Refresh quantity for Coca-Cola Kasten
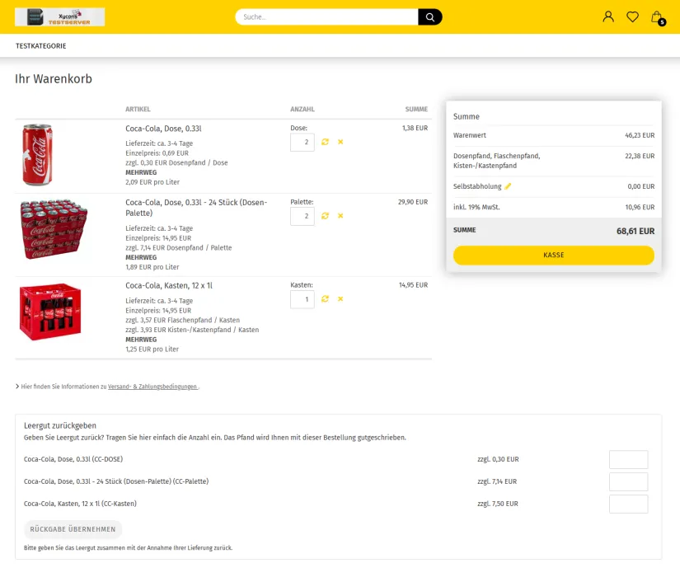Viewport: 680px width, 577px height. (325, 299)
